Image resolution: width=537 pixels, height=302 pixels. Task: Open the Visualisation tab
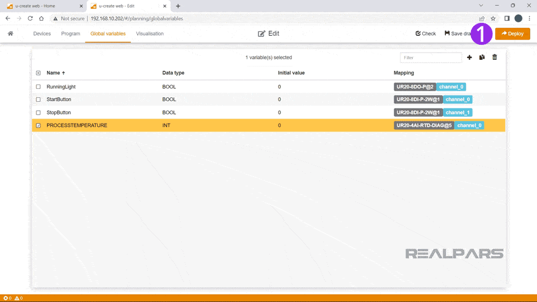click(150, 34)
